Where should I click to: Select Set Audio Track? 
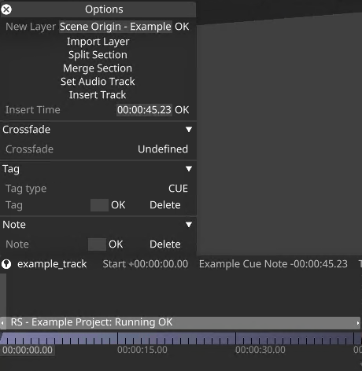pos(98,82)
